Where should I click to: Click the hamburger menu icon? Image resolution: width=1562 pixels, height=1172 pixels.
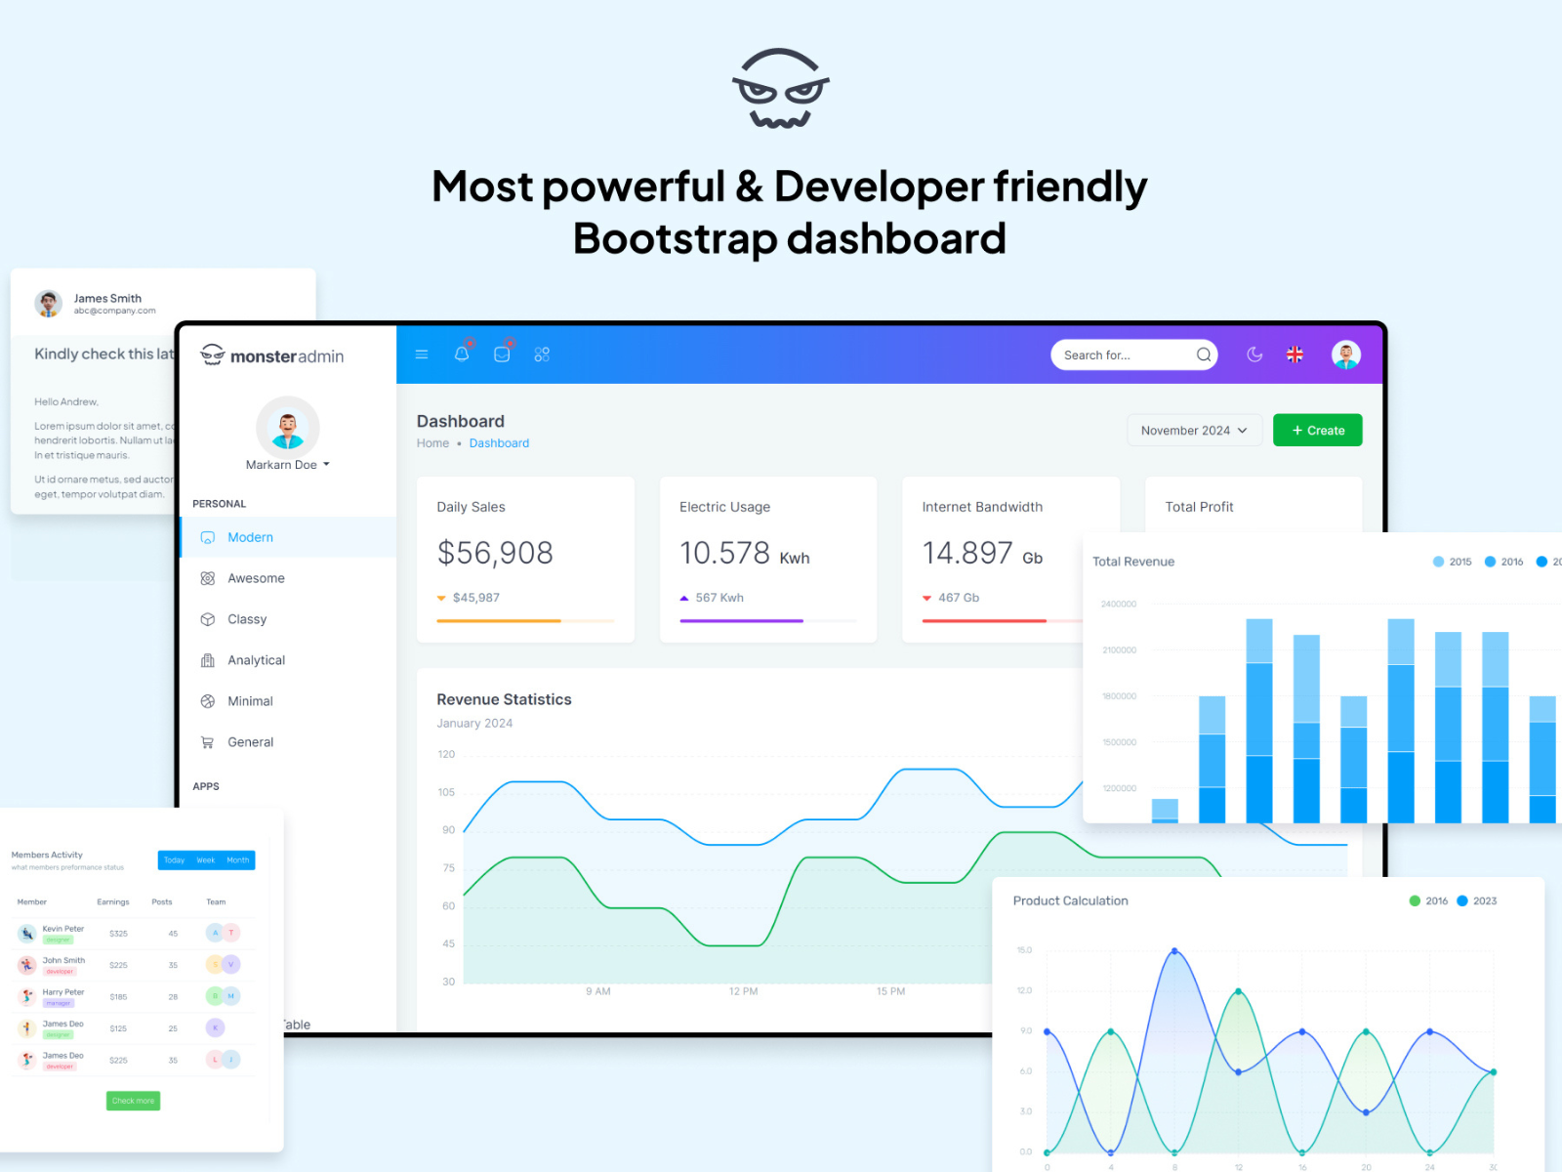[422, 355]
